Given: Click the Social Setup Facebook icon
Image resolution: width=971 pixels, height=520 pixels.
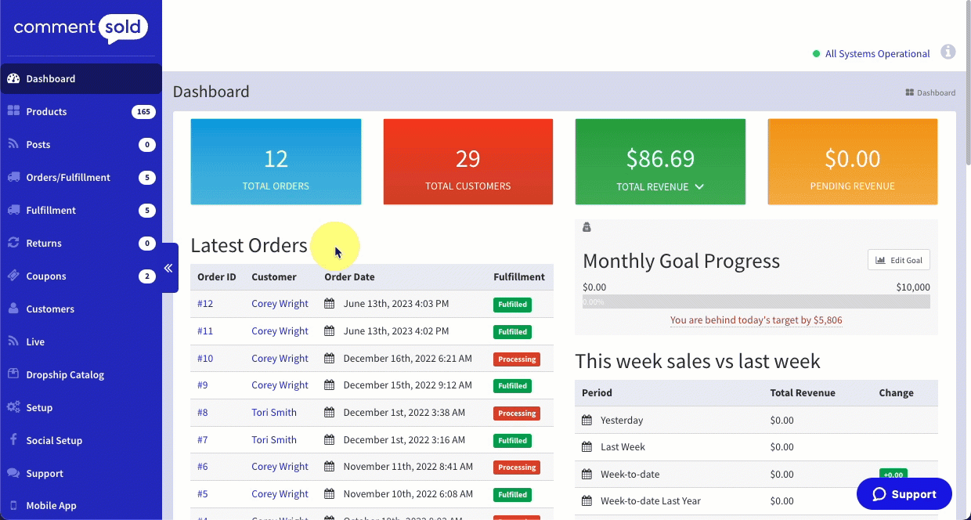Looking at the screenshot, I should point(13,440).
